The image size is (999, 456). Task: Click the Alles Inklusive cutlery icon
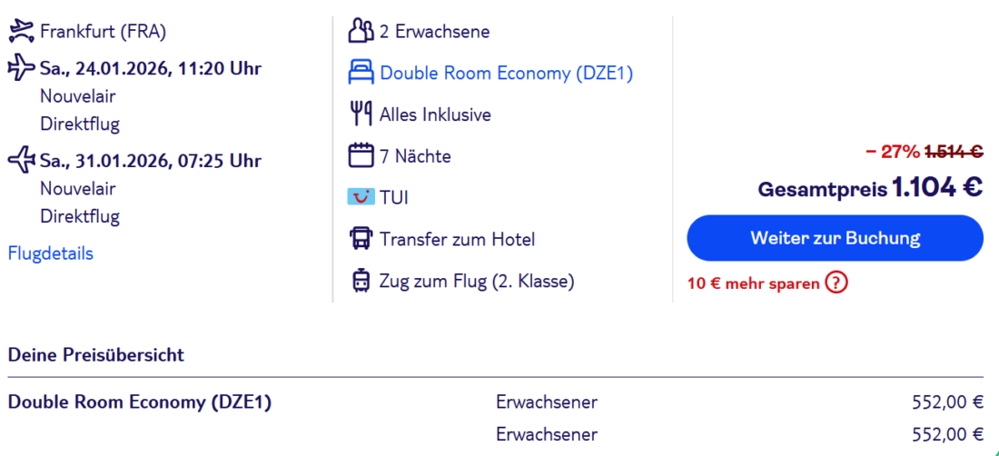click(x=361, y=114)
